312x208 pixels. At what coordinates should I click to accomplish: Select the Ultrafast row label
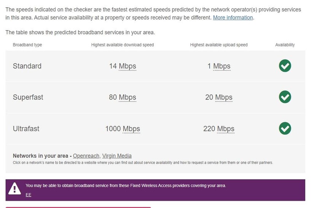click(x=26, y=129)
